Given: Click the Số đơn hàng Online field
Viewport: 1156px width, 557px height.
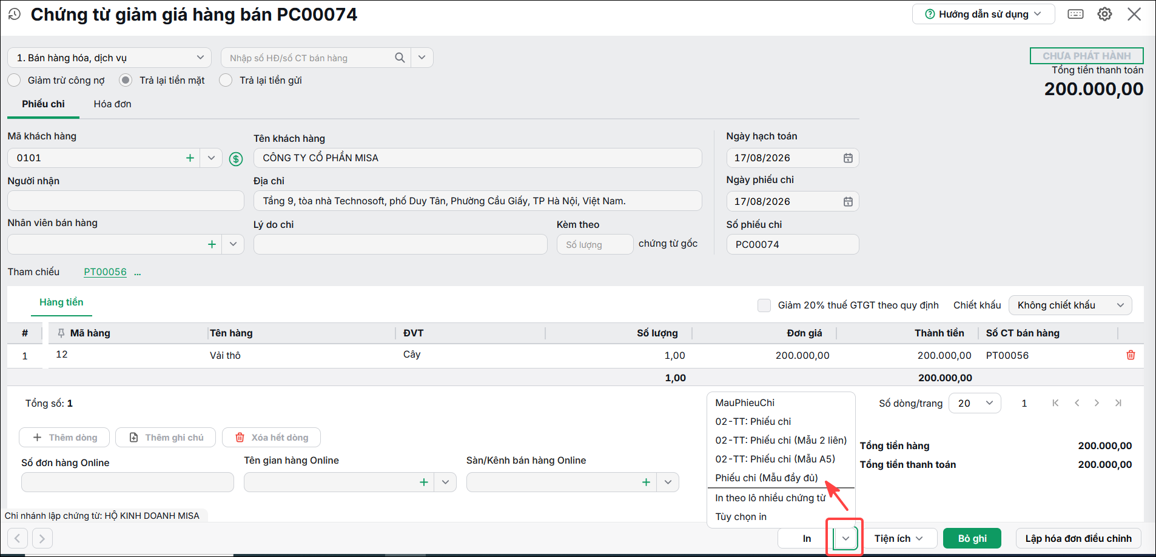Looking at the screenshot, I should (x=127, y=482).
